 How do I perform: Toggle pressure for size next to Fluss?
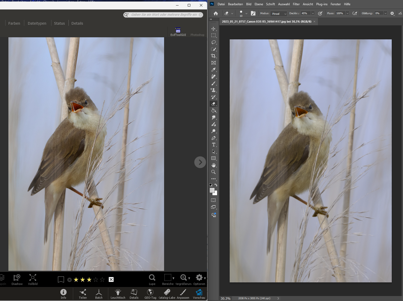click(x=354, y=13)
